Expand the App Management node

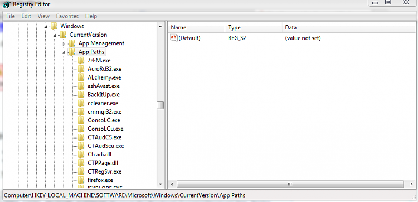coord(64,43)
